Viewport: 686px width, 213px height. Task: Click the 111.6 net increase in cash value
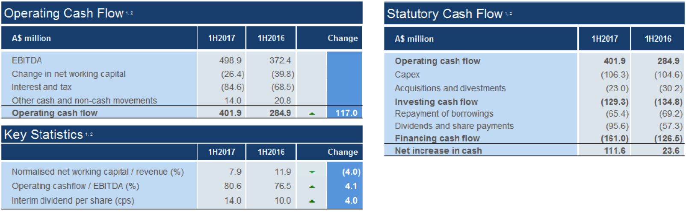pyautogui.click(x=615, y=151)
